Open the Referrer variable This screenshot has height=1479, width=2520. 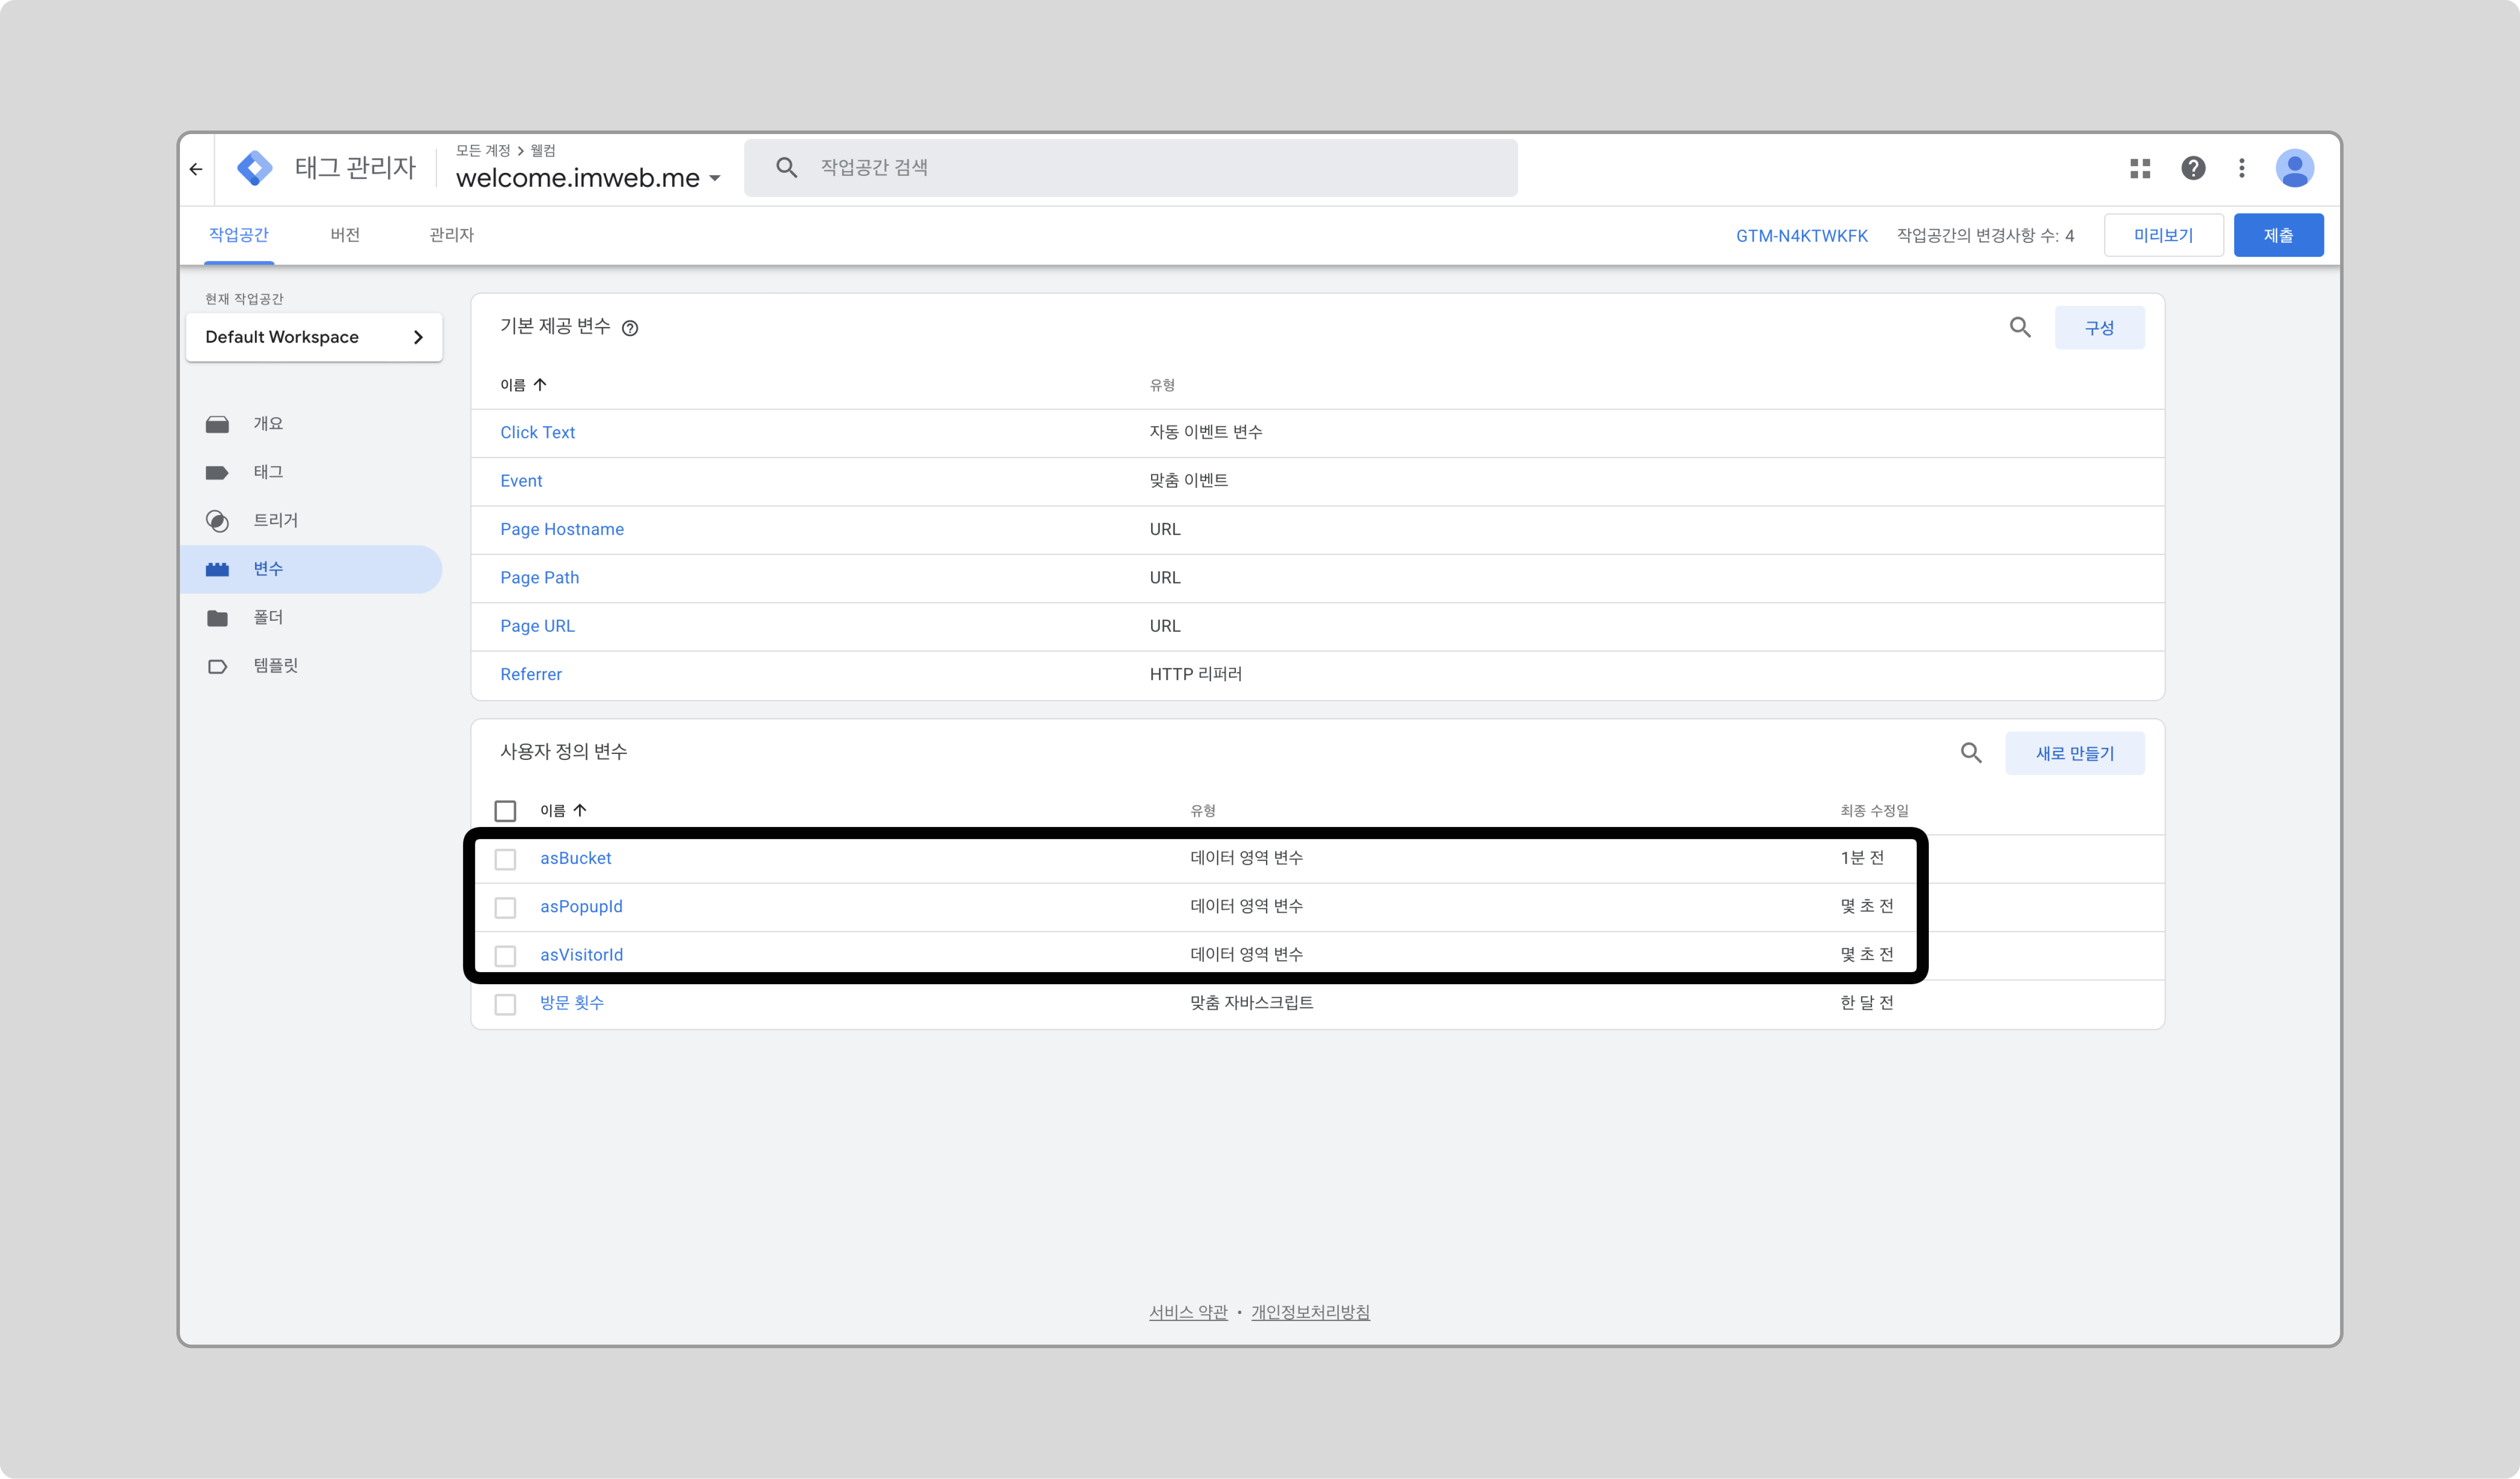531,675
